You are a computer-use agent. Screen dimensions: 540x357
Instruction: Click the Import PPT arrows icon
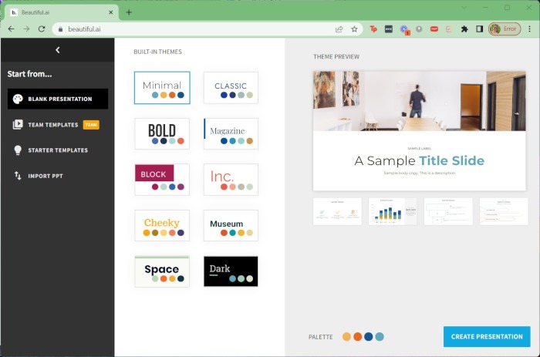pyautogui.click(x=18, y=176)
